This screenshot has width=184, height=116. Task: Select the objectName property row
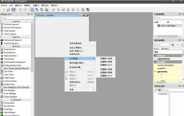pos(168,59)
